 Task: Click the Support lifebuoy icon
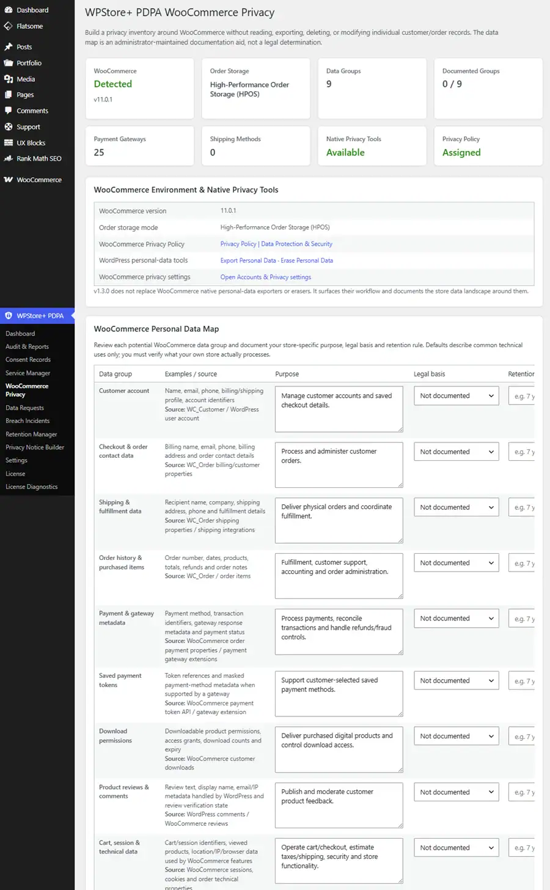[9, 127]
